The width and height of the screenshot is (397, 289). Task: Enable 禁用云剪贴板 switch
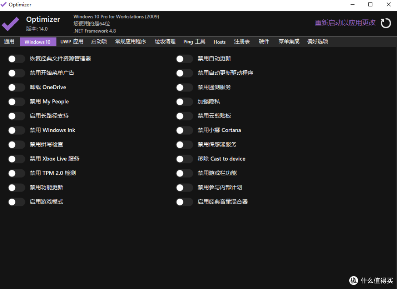pos(184,116)
